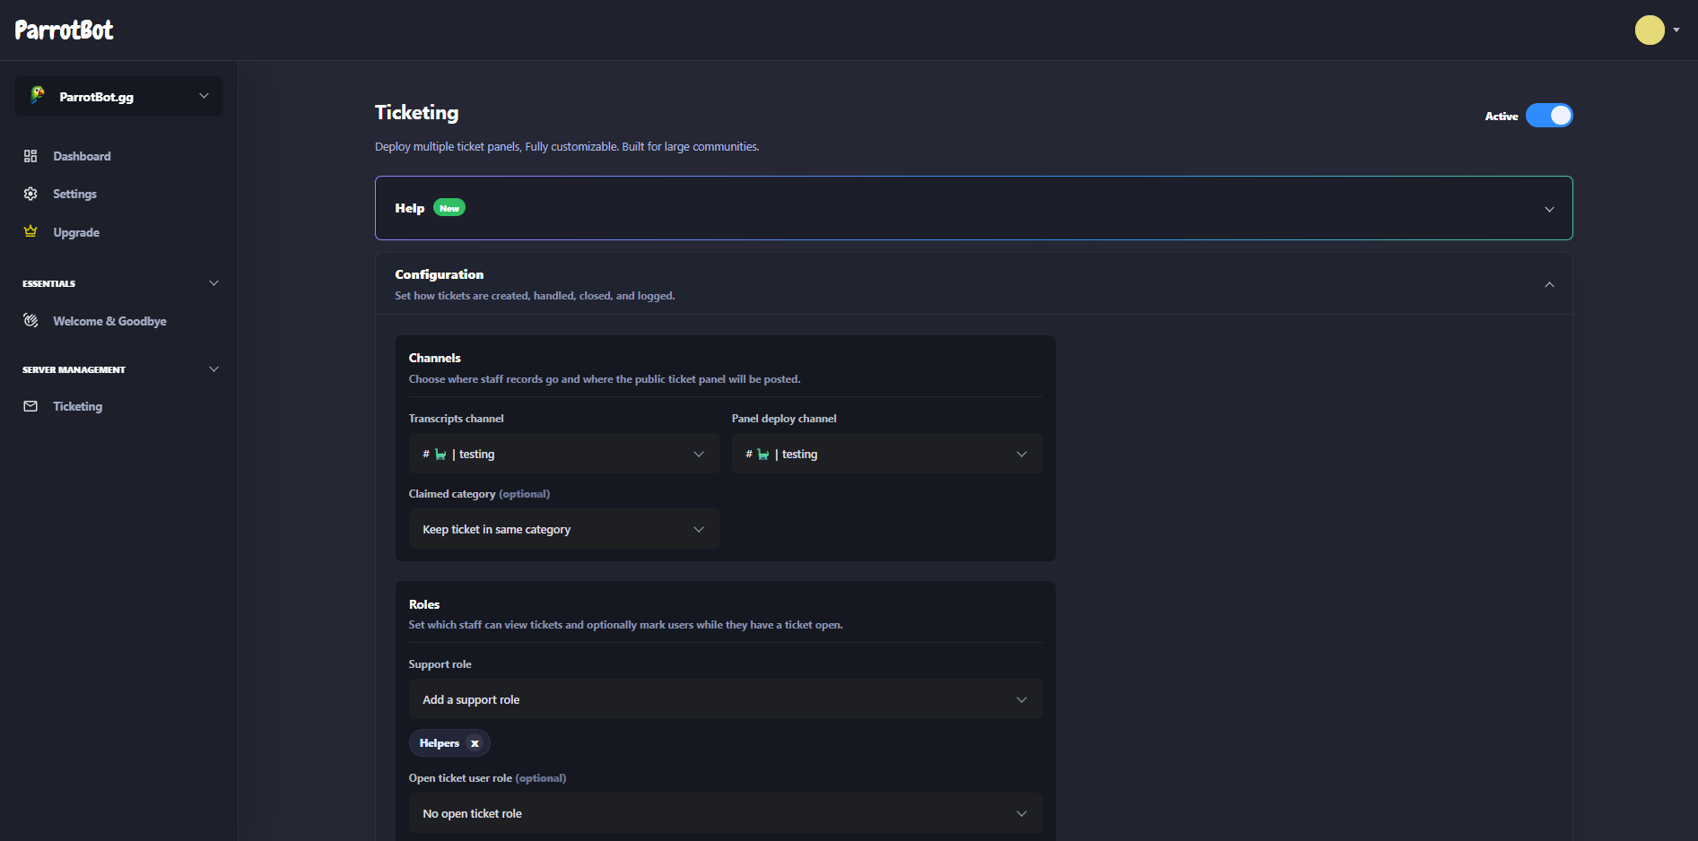Click the ParrotBot logo
The height and width of the screenshot is (841, 1698).
[x=64, y=30]
